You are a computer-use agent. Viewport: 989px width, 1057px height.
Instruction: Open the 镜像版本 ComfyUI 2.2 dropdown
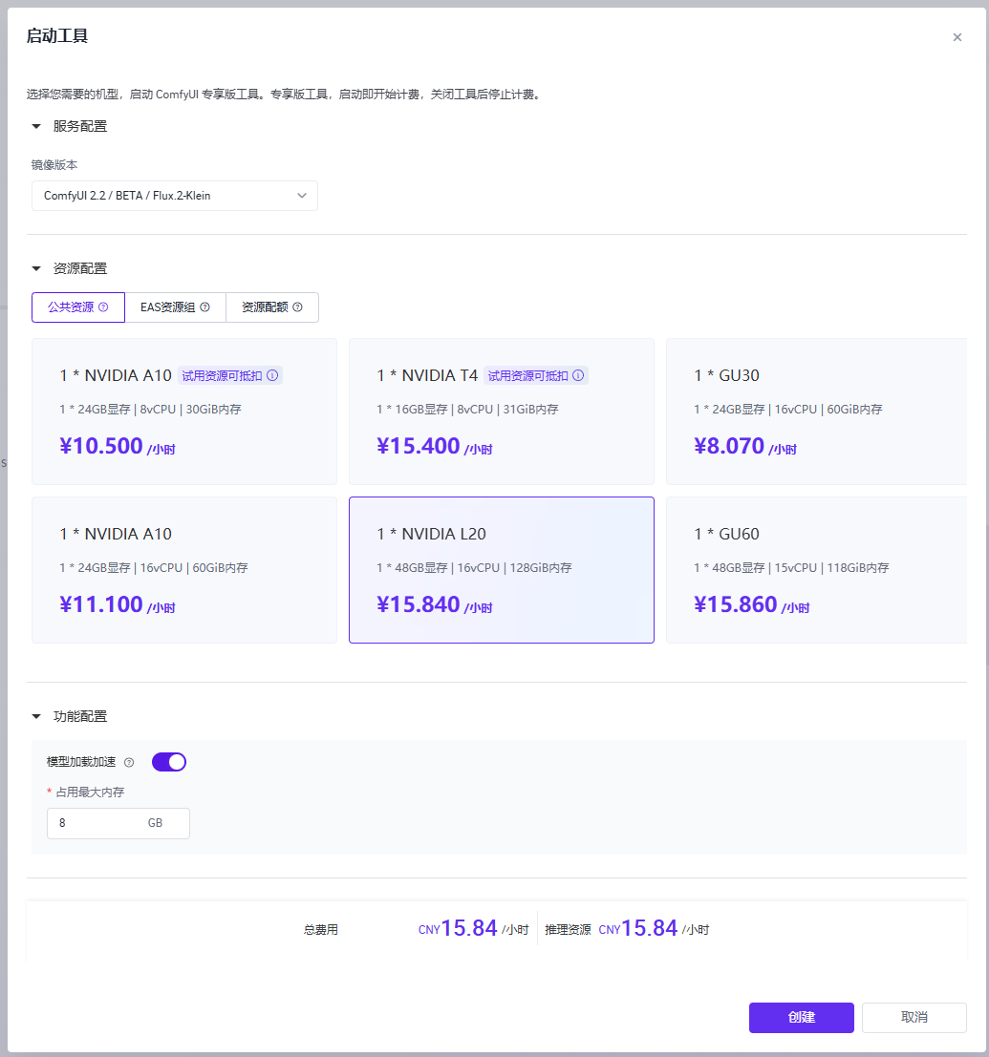(x=175, y=196)
